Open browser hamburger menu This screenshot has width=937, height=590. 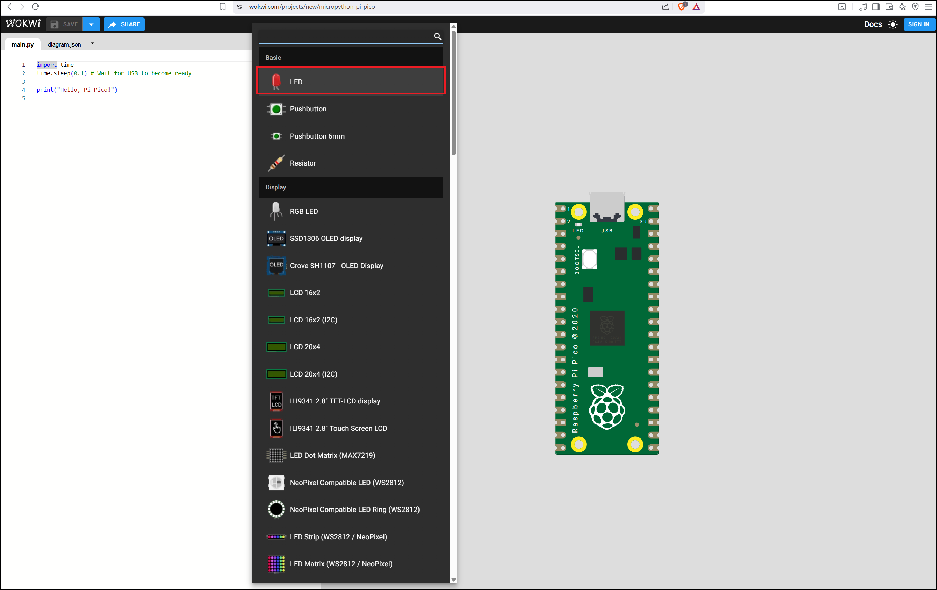[928, 7]
